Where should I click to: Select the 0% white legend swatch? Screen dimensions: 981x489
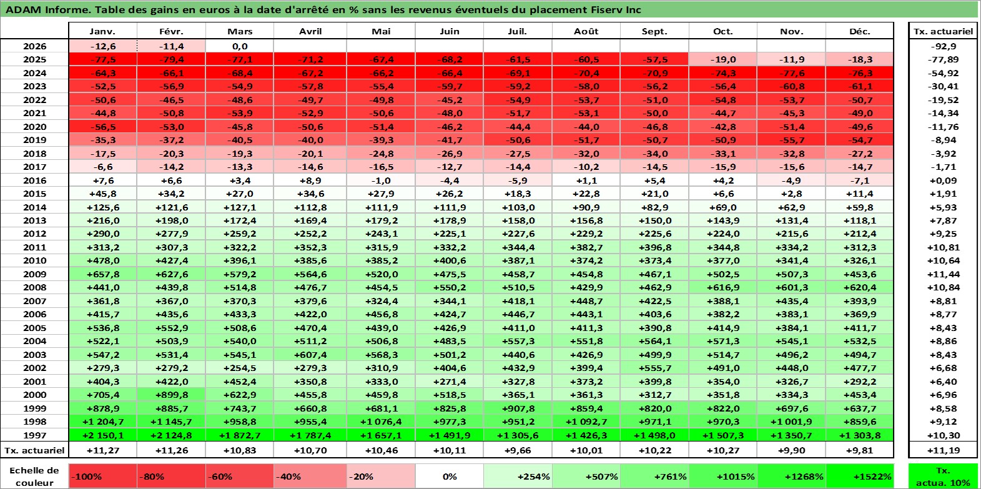tap(450, 476)
